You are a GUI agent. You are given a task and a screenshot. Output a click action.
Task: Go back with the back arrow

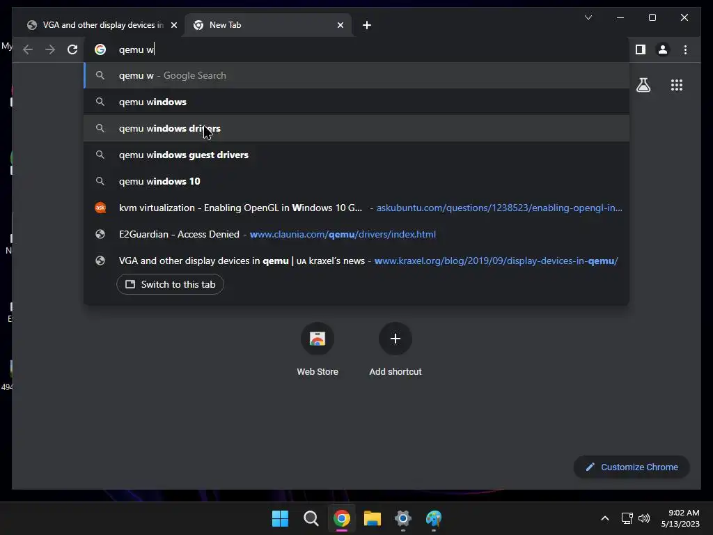coord(28,49)
